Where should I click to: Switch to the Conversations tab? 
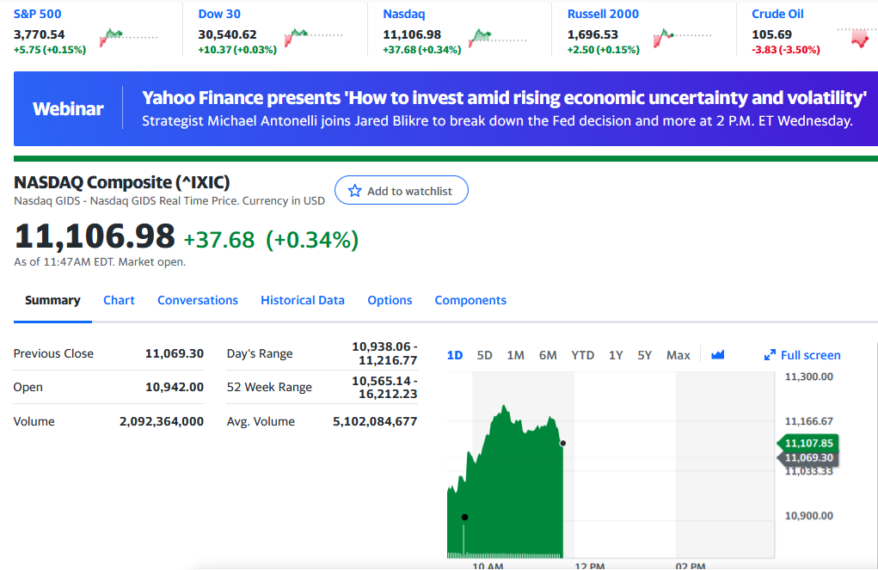(198, 300)
